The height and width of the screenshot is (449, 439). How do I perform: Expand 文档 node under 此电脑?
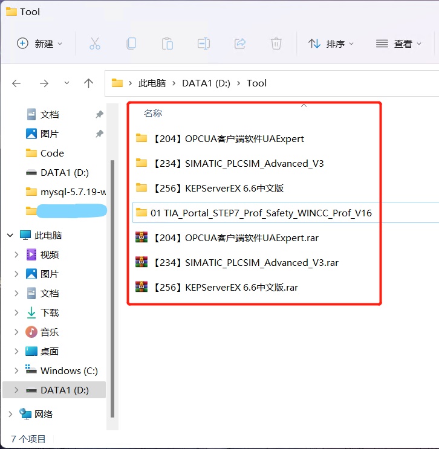tap(16, 293)
